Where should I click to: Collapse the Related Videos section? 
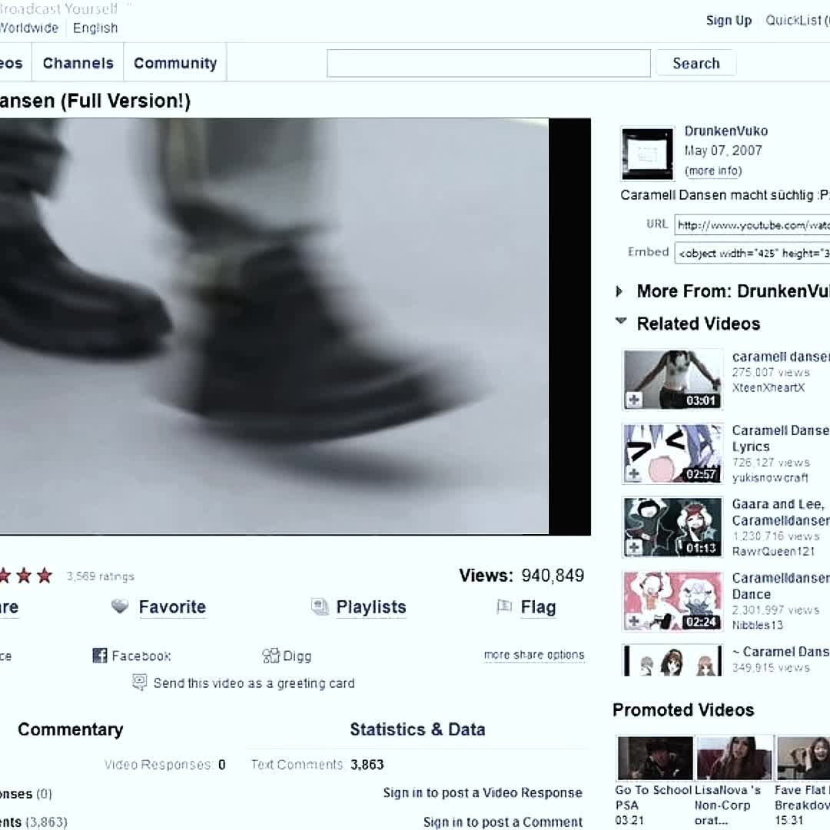click(621, 320)
